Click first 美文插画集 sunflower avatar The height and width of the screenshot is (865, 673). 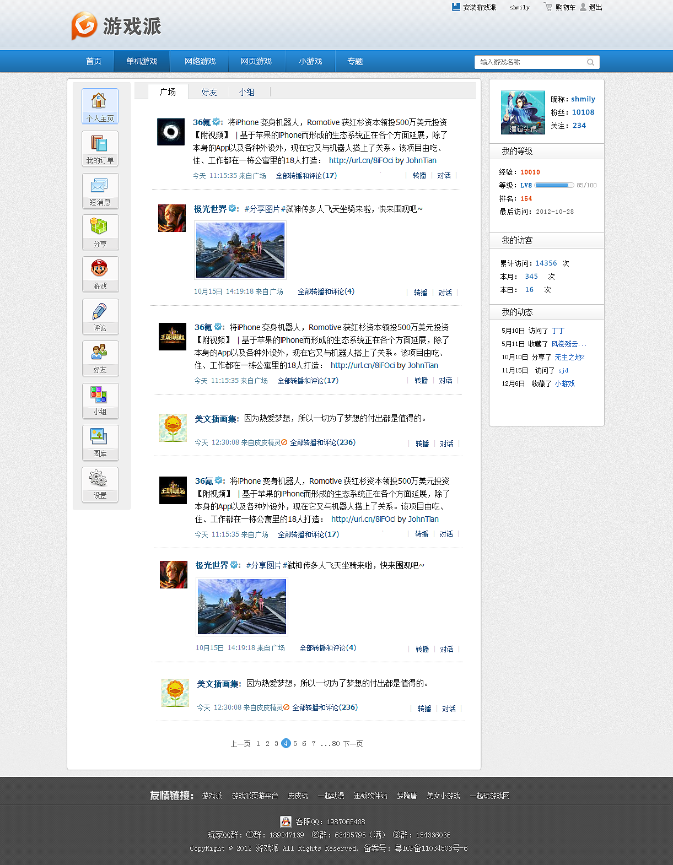coord(173,428)
